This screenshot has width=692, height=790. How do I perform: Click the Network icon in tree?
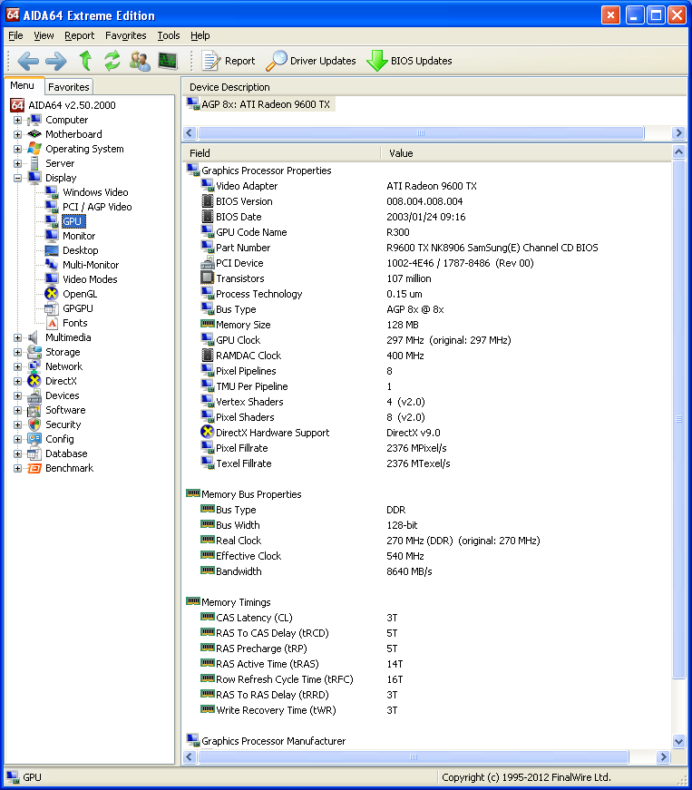pos(34,366)
